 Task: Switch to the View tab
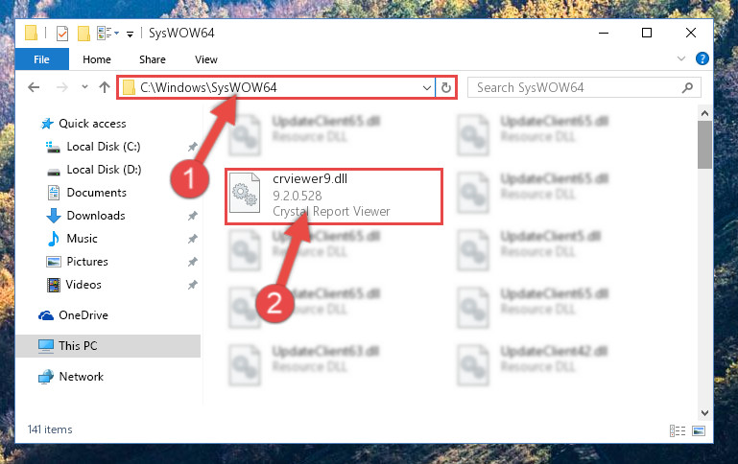(206, 59)
